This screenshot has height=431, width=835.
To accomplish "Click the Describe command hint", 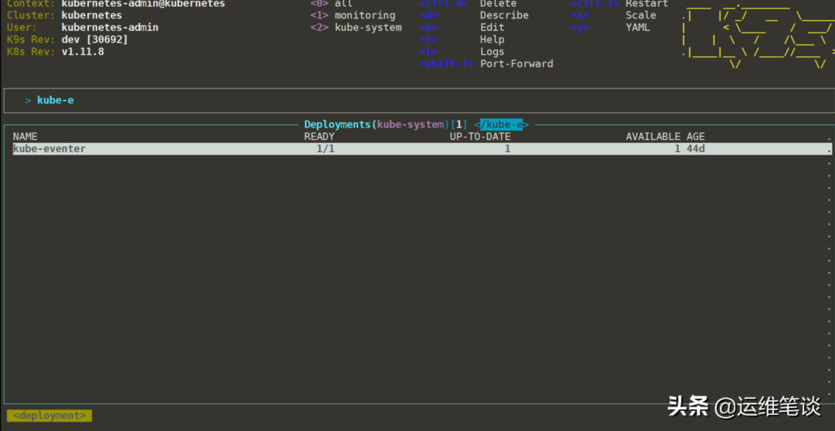I will pos(504,15).
